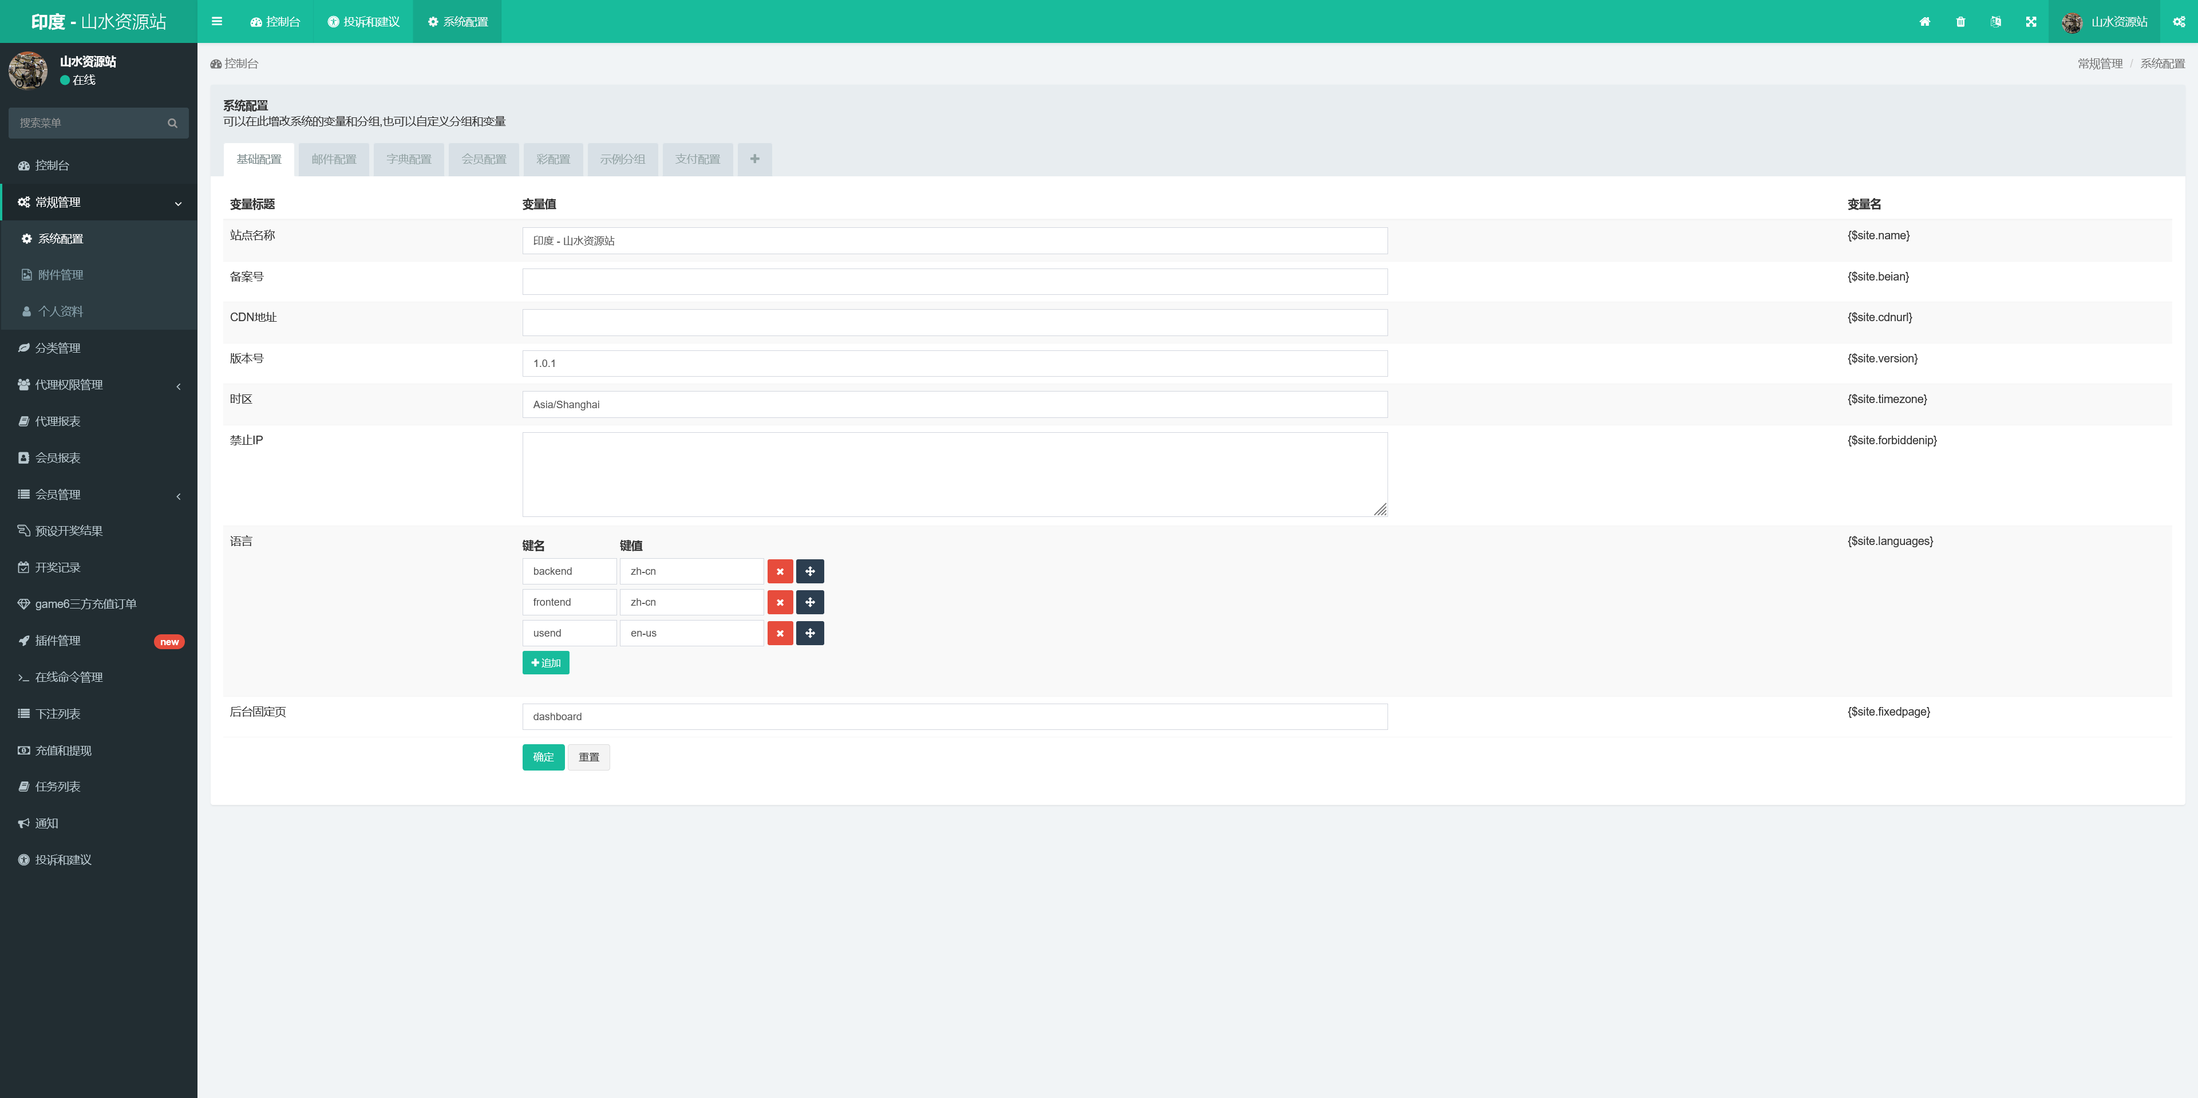Delete the backend language row
The width and height of the screenshot is (2198, 1098).
coord(780,571)
